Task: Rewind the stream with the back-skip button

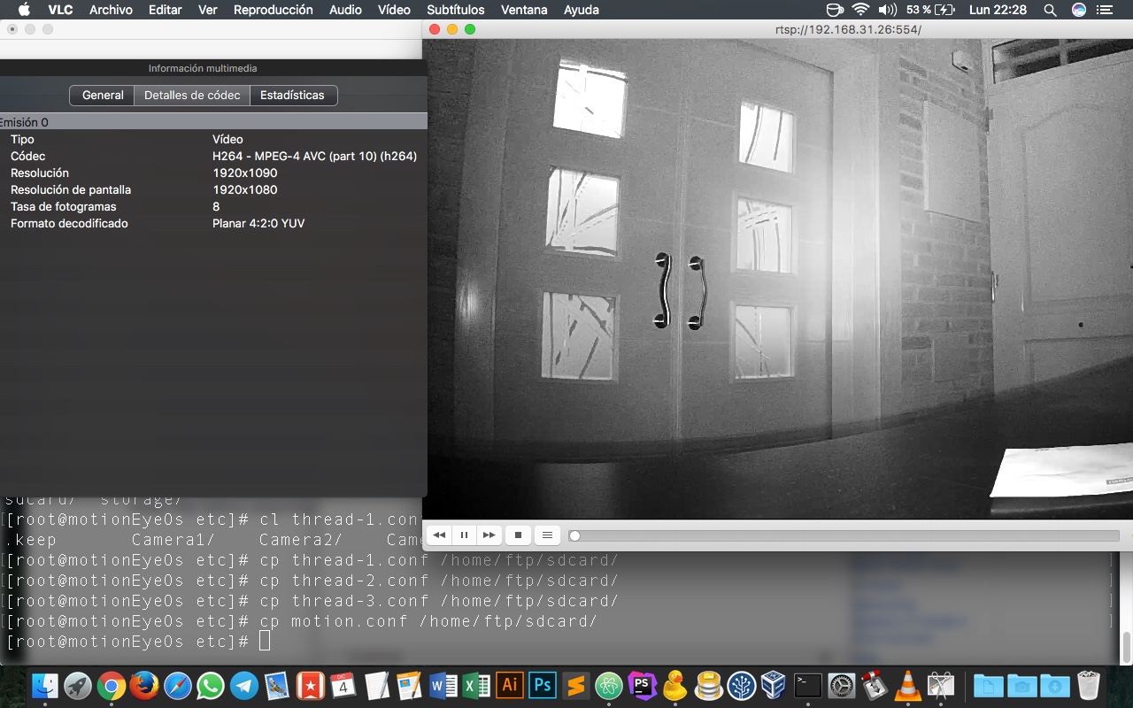Action: tap(439, 535)
